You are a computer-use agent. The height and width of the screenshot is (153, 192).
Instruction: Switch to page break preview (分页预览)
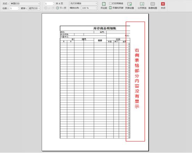point(142,6)
